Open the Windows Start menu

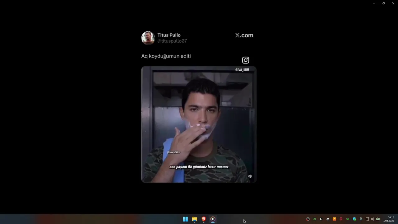point(185,219)
